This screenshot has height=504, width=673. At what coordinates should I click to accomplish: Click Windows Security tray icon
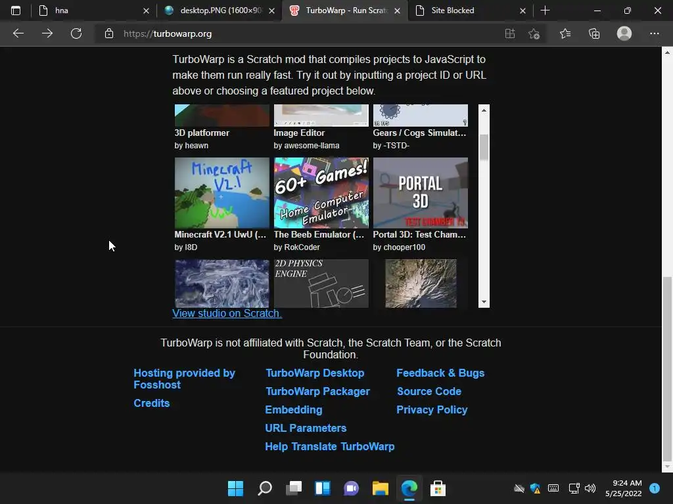[x=535, y=488]
